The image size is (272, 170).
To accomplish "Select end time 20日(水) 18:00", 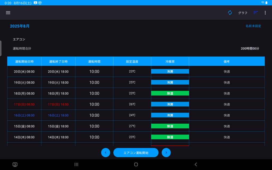I will [58, 72].
